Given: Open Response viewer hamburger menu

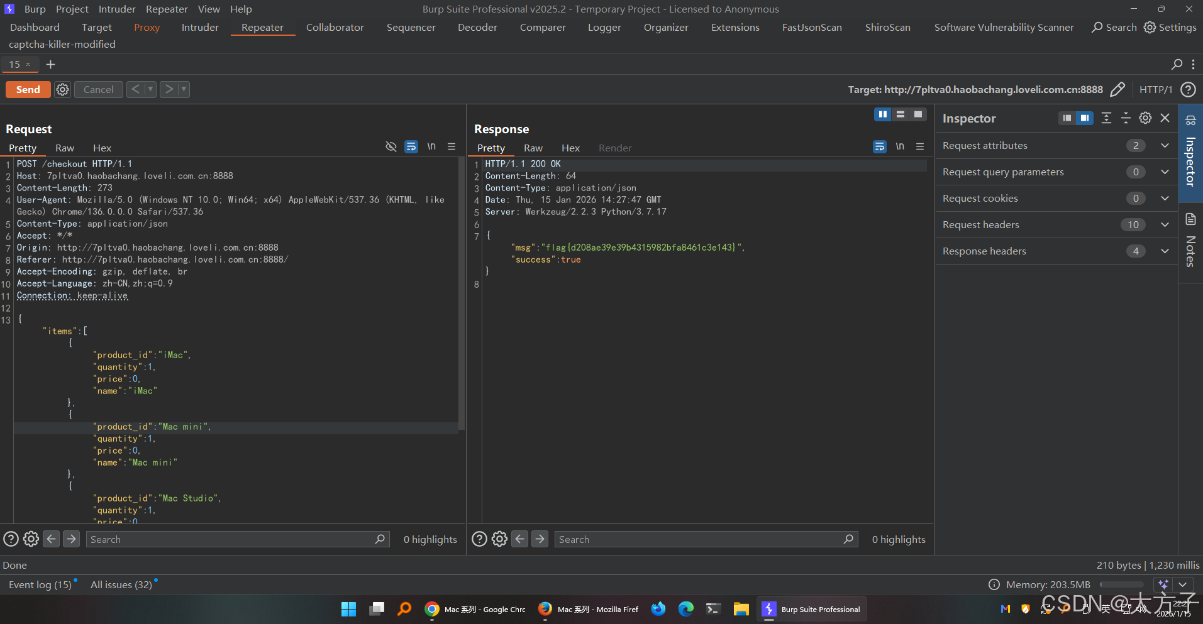Looking at the screenshot, I should point(920,146).
